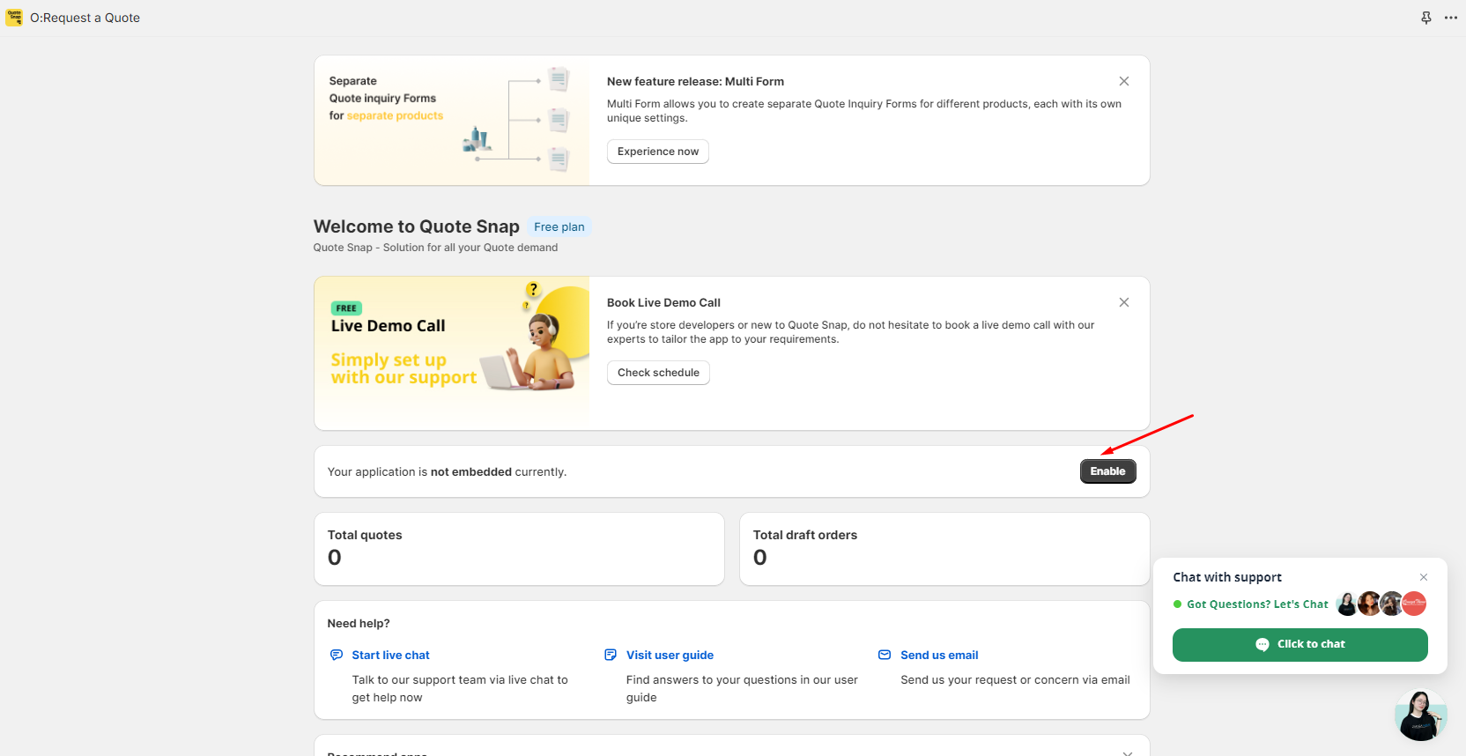Open the Send us email link
Image resolution: width=1466 pixels, height=756 pixels.
(x=939, y=655)
